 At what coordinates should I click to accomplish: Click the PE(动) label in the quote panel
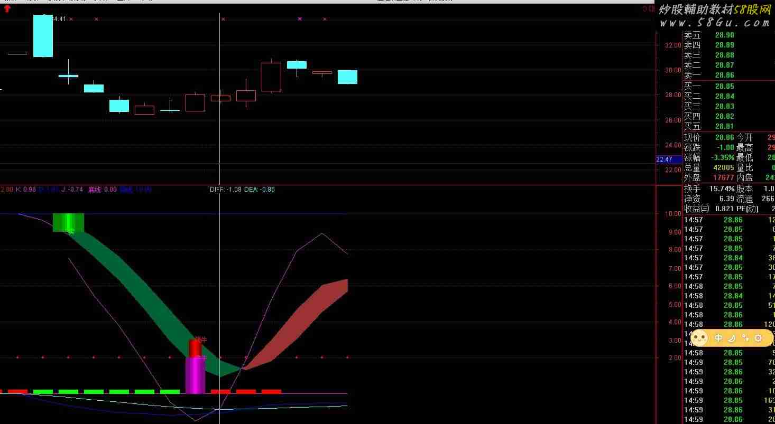tap(748, 209)
